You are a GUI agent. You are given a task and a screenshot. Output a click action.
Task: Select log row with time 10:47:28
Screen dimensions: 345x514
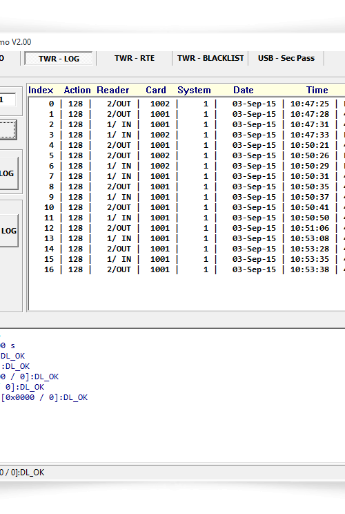click(187, 115)
